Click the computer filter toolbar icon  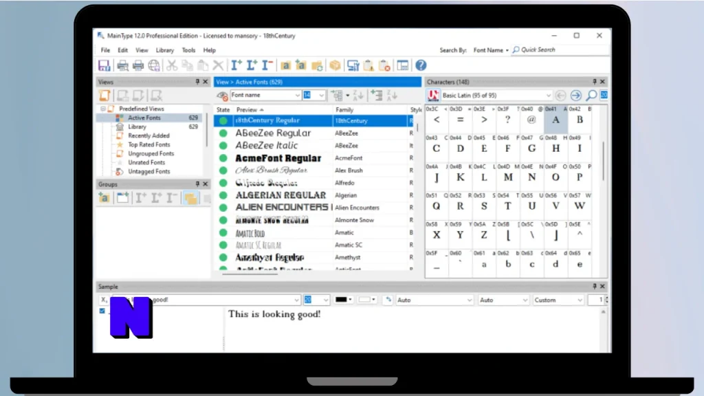pos(353,65)
